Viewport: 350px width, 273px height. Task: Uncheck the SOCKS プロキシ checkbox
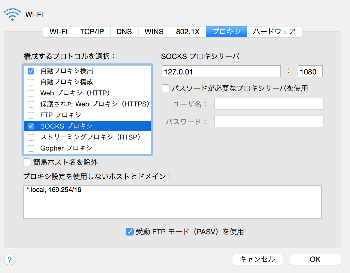[x=31, y=126]
